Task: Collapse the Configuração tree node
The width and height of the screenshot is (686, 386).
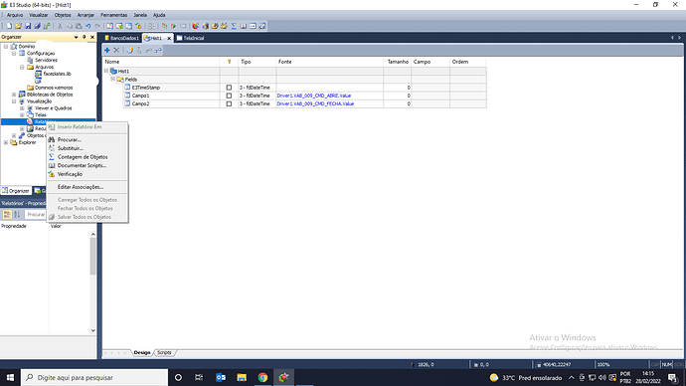Action: (14, 53)
